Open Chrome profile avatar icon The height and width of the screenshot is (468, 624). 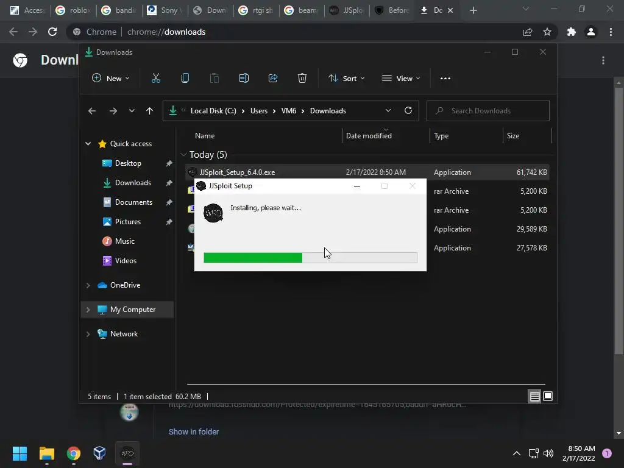point(591,32)
